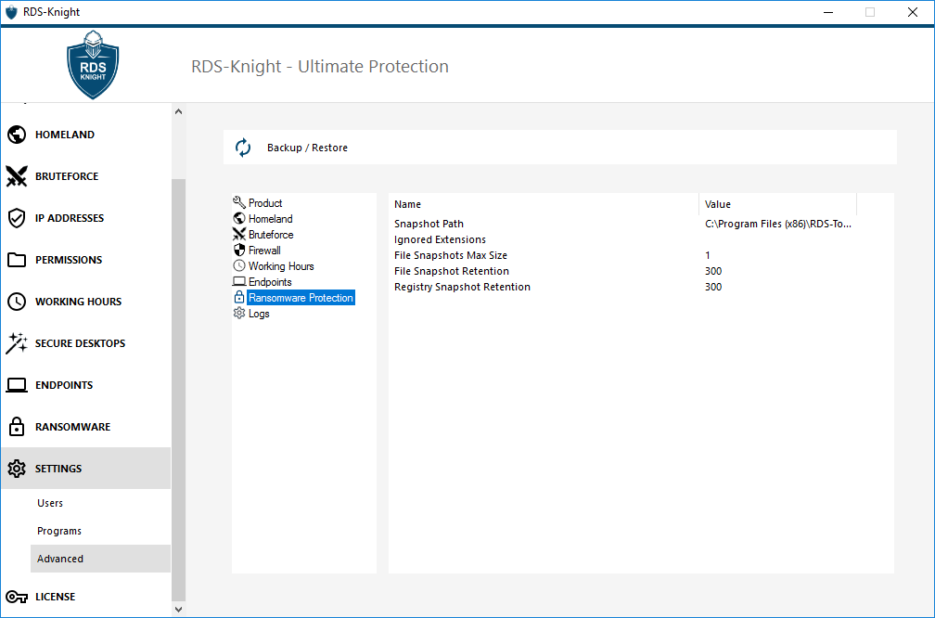Open the Programs settings submenu

100,531
